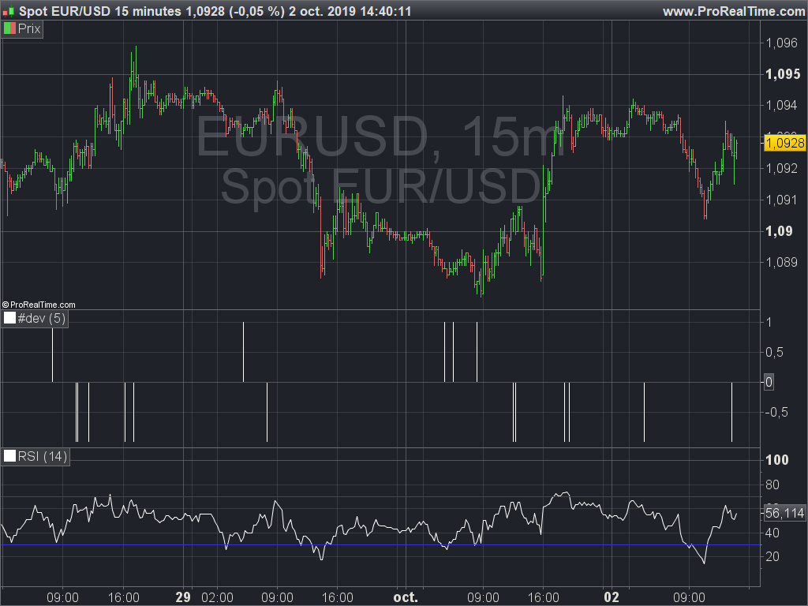Open the RSI (14) indicator settings label
Screen dimensions: 808x606
pyautogui.click(x=43, y=456)
